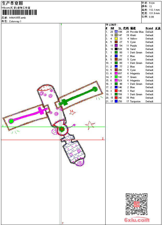Click the red swatch in row 18 Red

(x=116, y=91)
